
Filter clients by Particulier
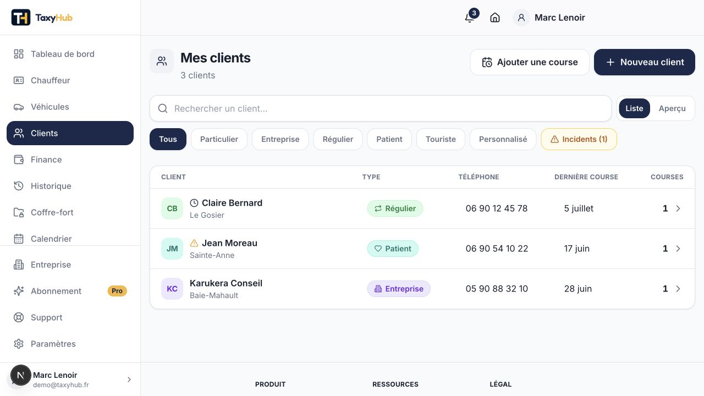[219, 139]
